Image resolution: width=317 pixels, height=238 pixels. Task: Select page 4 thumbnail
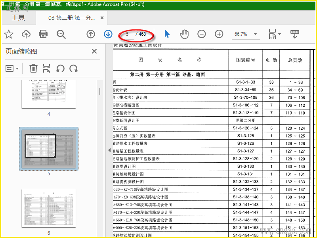49,94
